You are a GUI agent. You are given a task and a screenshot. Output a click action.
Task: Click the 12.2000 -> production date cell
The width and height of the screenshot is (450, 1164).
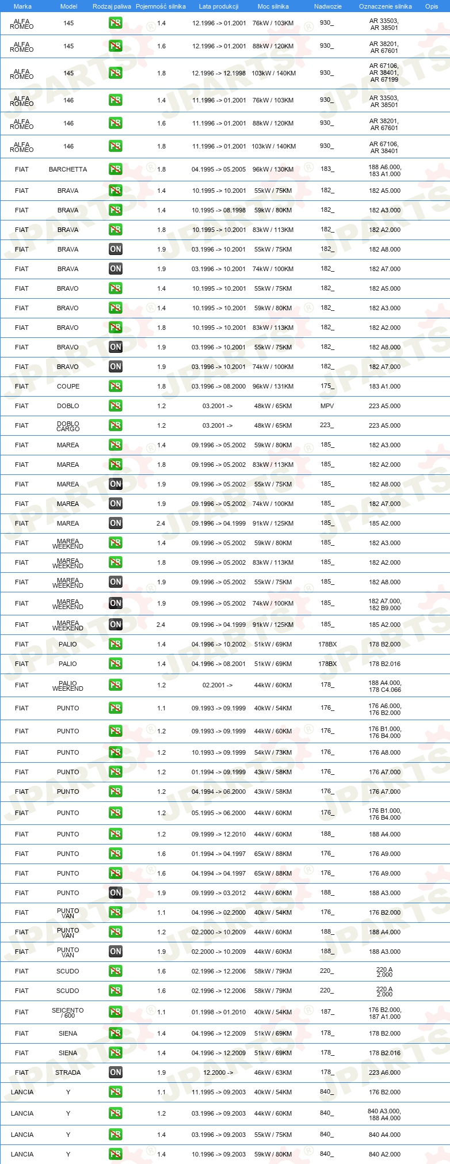click(218, 1072)
